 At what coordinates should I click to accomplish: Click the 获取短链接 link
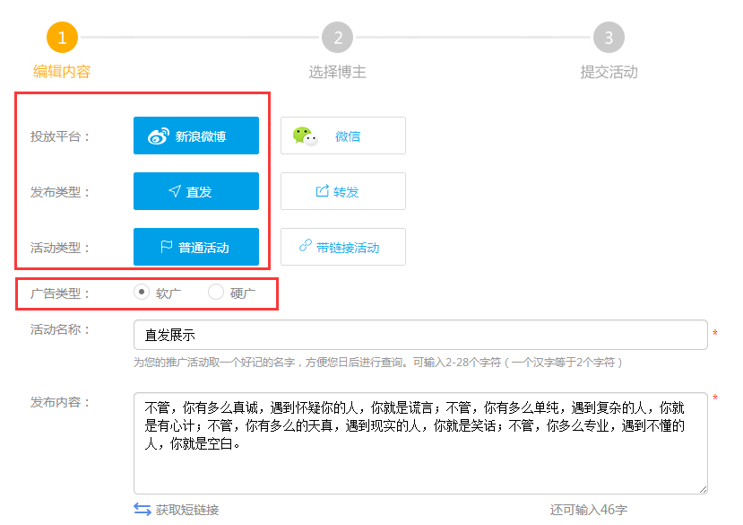point(186,510)
